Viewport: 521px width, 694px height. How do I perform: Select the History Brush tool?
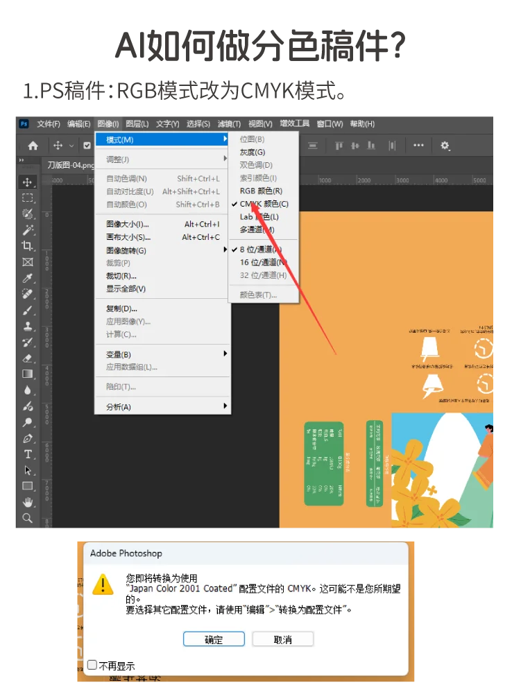pos(28,342)
